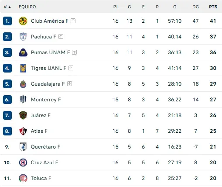Image resolution: width=222 pixels, height=187 pixels.
Task: Click the Club América F team crest
Action: coord(23,21)
